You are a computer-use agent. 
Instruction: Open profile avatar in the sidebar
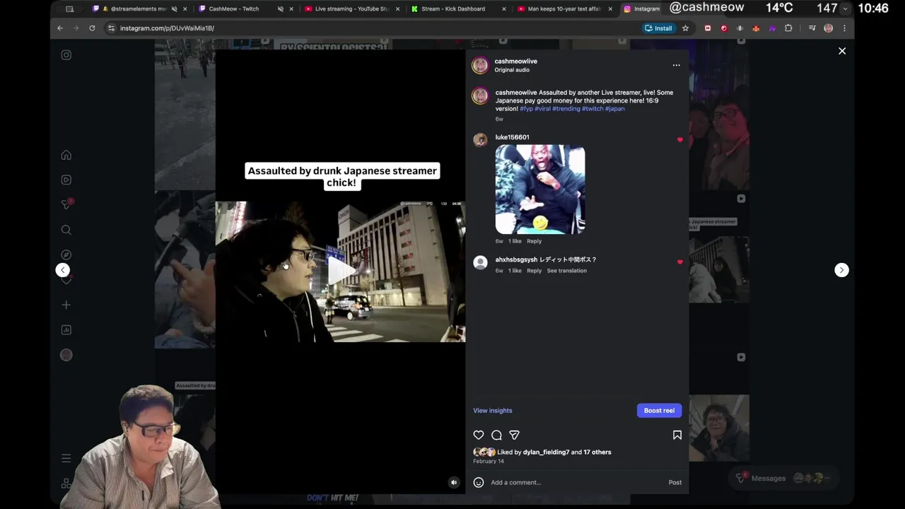(66, 355)
